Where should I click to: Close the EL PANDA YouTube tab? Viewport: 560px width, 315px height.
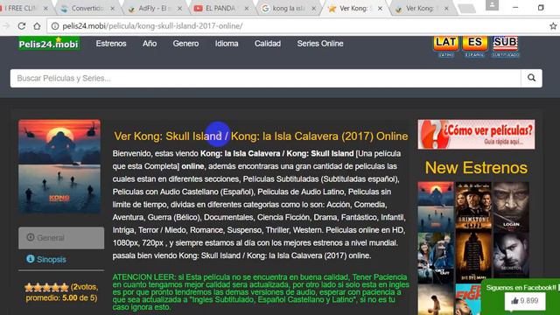click(247, 8)
